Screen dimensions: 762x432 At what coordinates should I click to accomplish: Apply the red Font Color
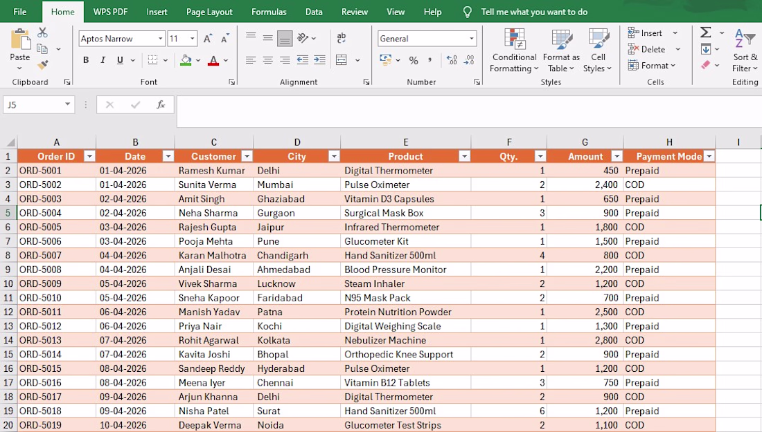pyautogui.click(x=213, y=60)
